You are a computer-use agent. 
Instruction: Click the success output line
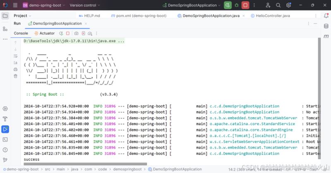(31, 159)
